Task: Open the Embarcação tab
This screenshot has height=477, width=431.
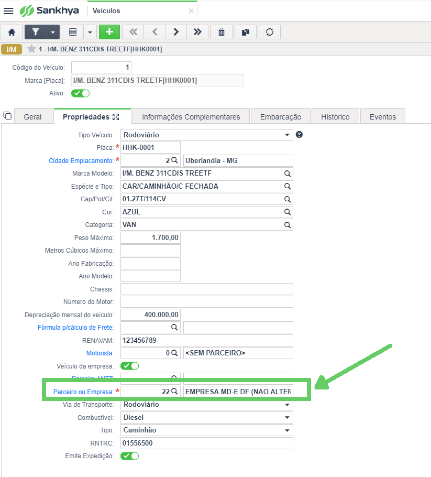Action: click(x=281, y=117)
